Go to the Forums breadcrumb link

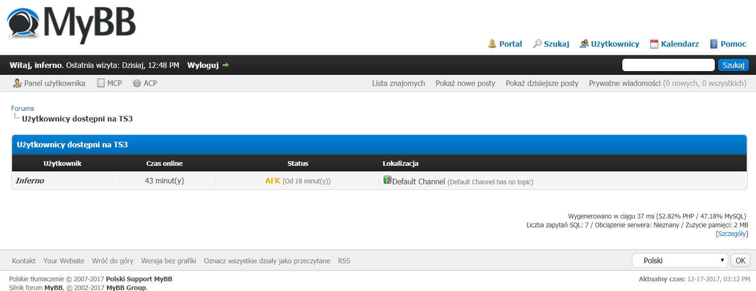(23, 109)
